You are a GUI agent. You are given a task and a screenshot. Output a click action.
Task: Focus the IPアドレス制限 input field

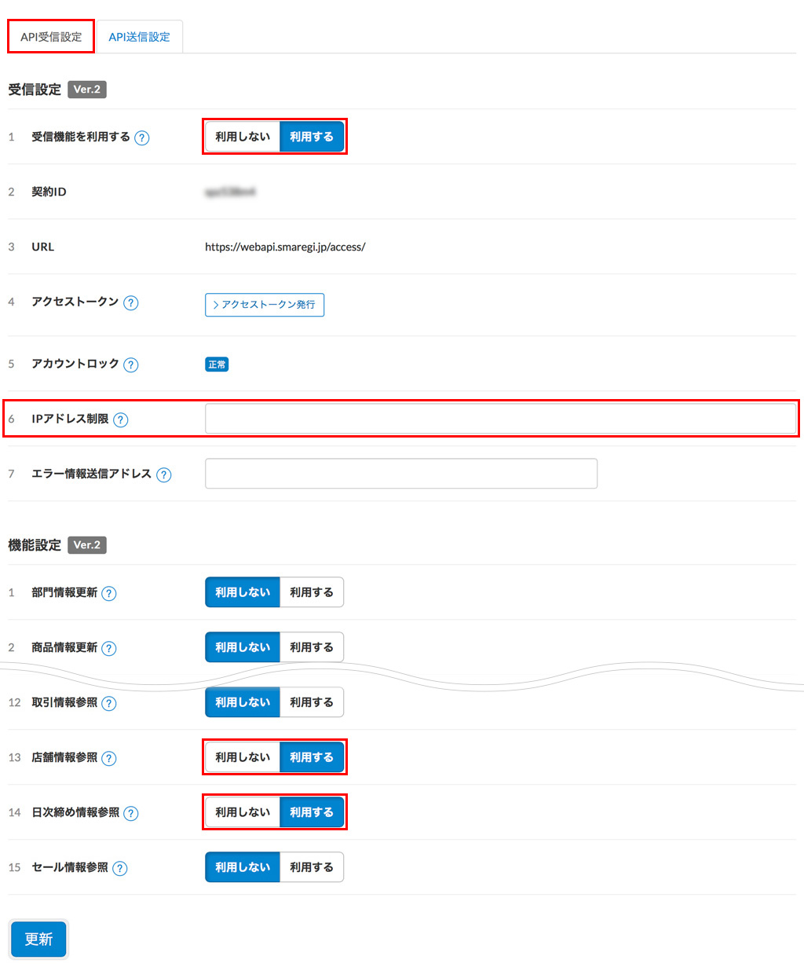[x=500, y=419]
